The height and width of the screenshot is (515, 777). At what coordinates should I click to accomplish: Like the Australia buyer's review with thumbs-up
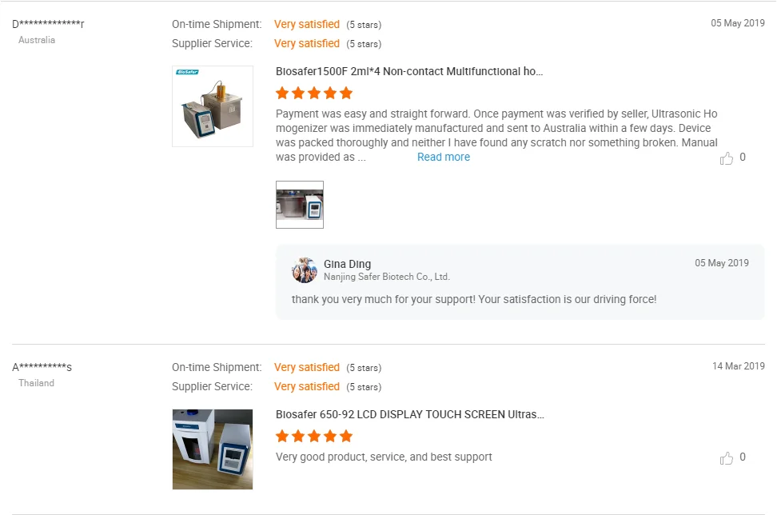pos(727,158)
